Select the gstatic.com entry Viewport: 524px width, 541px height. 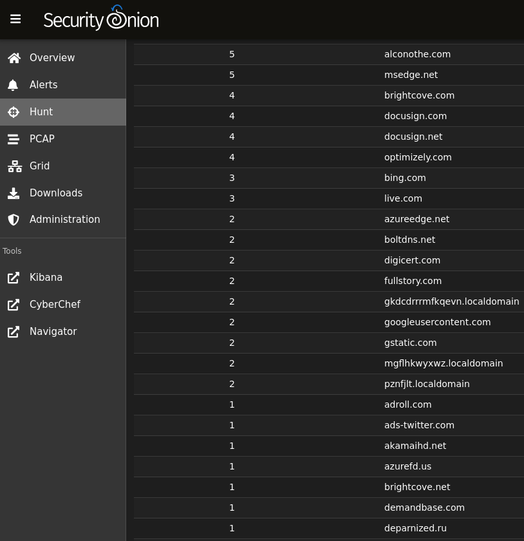click(x=411, y=343)
